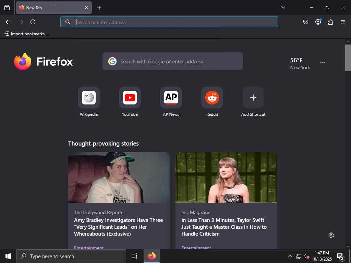The image size is (351, 263).
Task: Open the Taylor Swift story thumbnail
Action: click(x=226, y=177)
